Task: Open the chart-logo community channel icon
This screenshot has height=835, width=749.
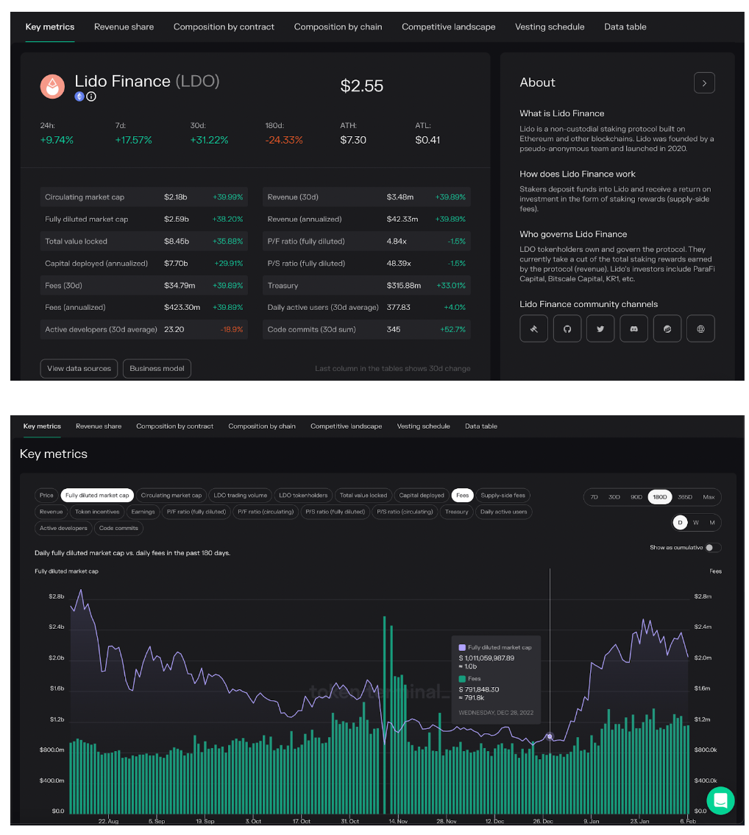Action: (667, 328)
